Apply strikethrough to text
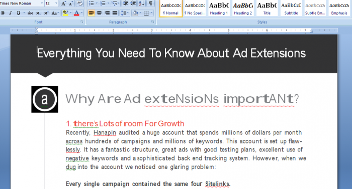352x189 pixels. click(30, 13)
